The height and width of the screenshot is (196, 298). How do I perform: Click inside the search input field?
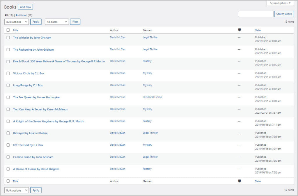pyautogui.click(x=256, y=14)
